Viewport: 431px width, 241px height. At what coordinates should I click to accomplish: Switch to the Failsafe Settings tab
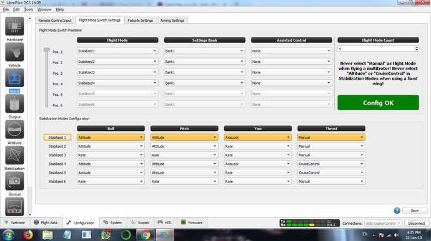140,21
